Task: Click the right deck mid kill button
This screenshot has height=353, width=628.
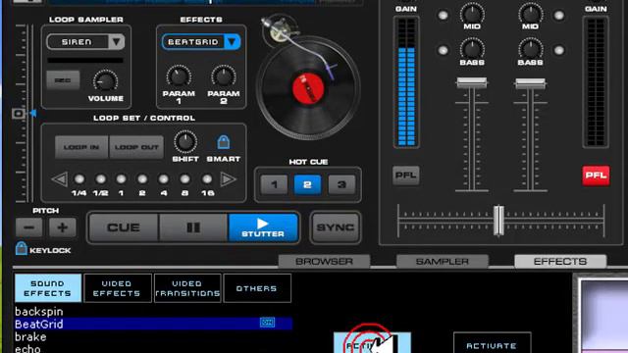Action: click(559, 16)
